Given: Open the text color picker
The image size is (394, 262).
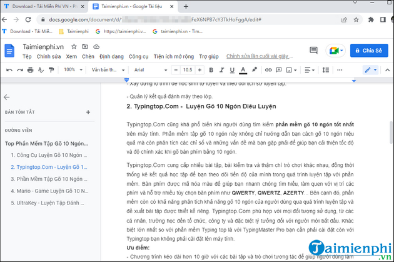Looking at the screenshot, I should pos(243,70).
